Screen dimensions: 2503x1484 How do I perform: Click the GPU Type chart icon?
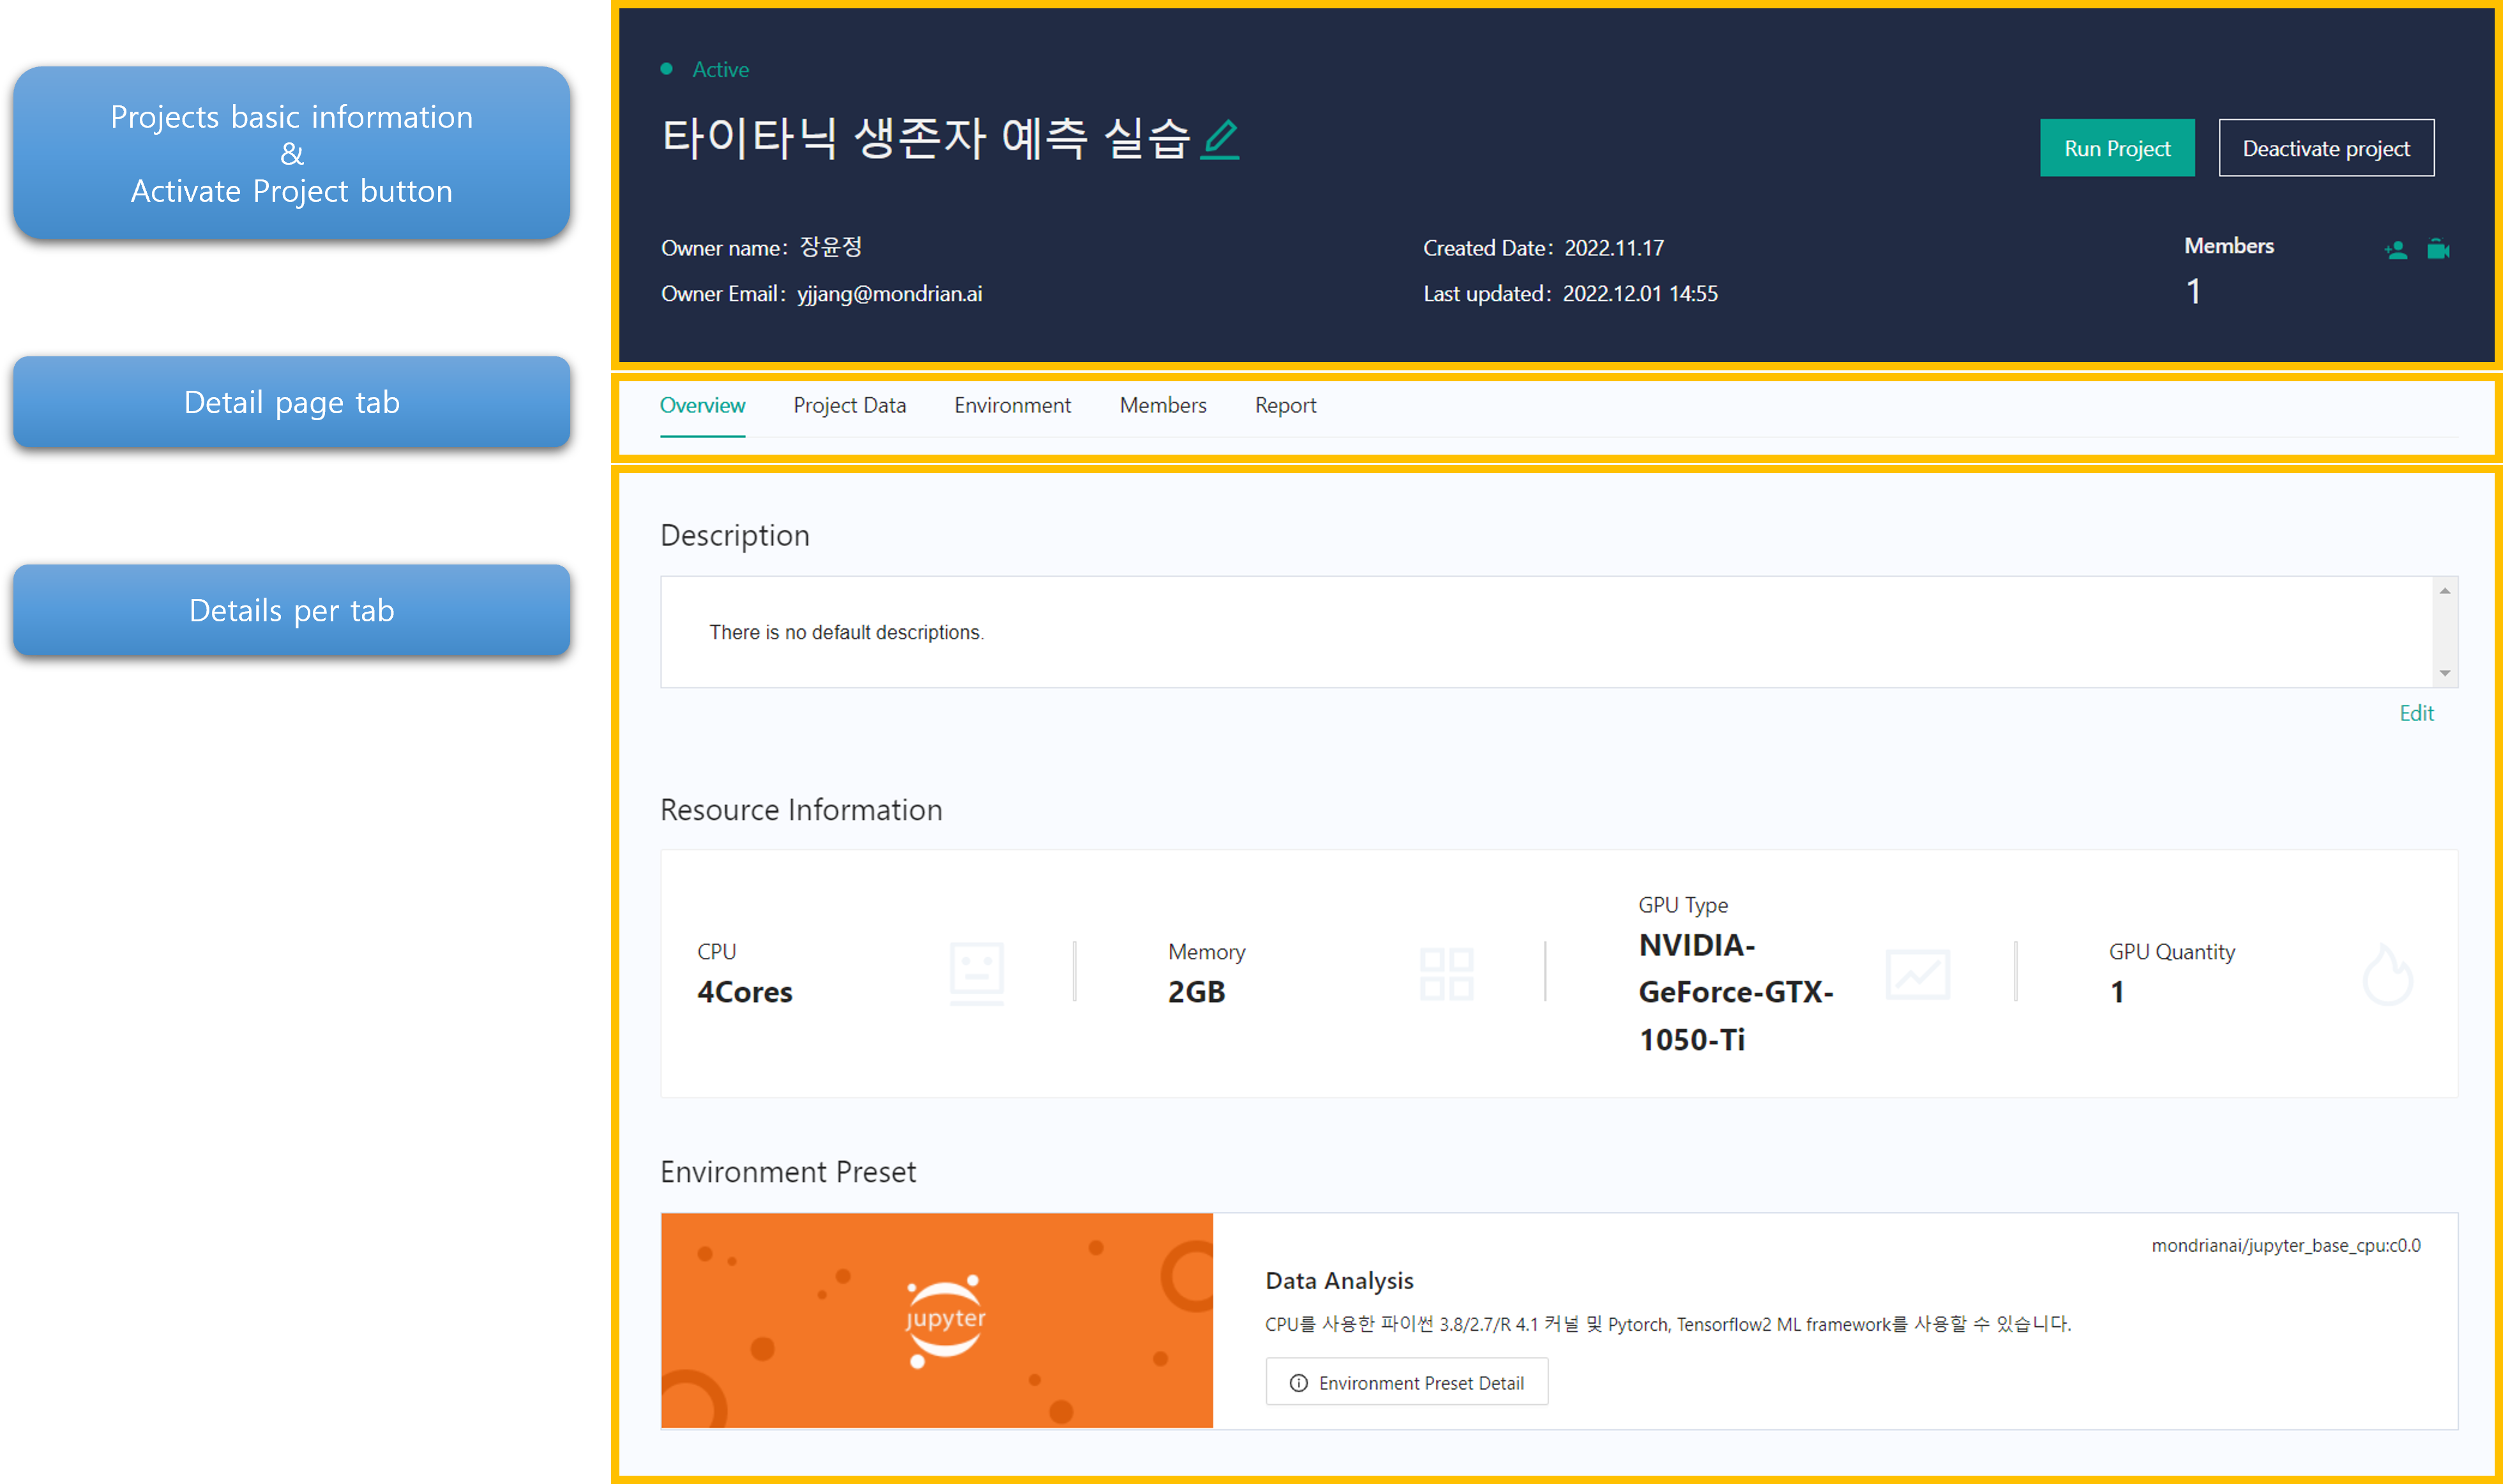point(1917,974)
